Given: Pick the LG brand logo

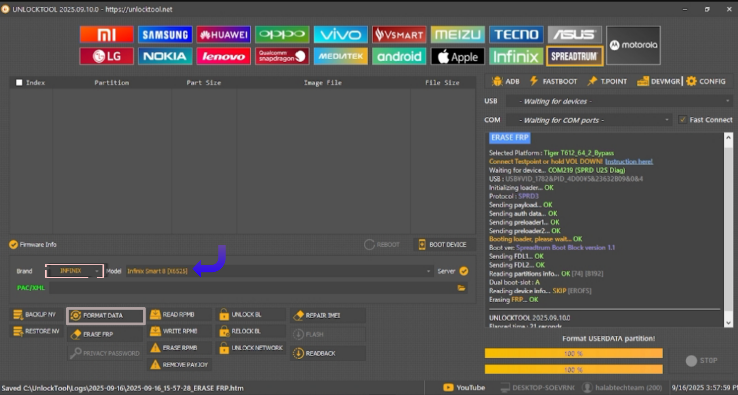Looking at the screenshot, I should [107, 56].
